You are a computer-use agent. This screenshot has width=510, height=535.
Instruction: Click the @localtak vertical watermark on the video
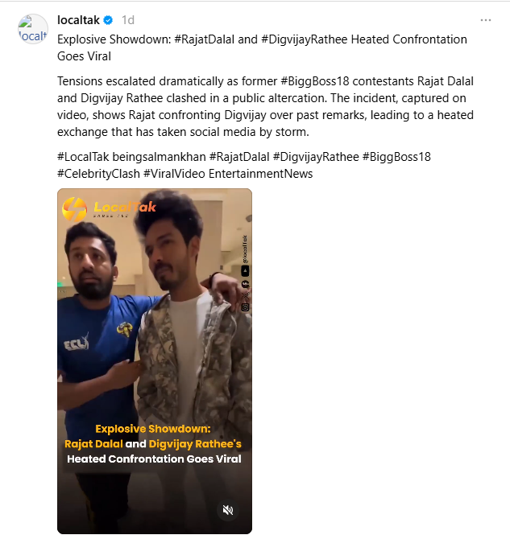click(x=245, y=249)
